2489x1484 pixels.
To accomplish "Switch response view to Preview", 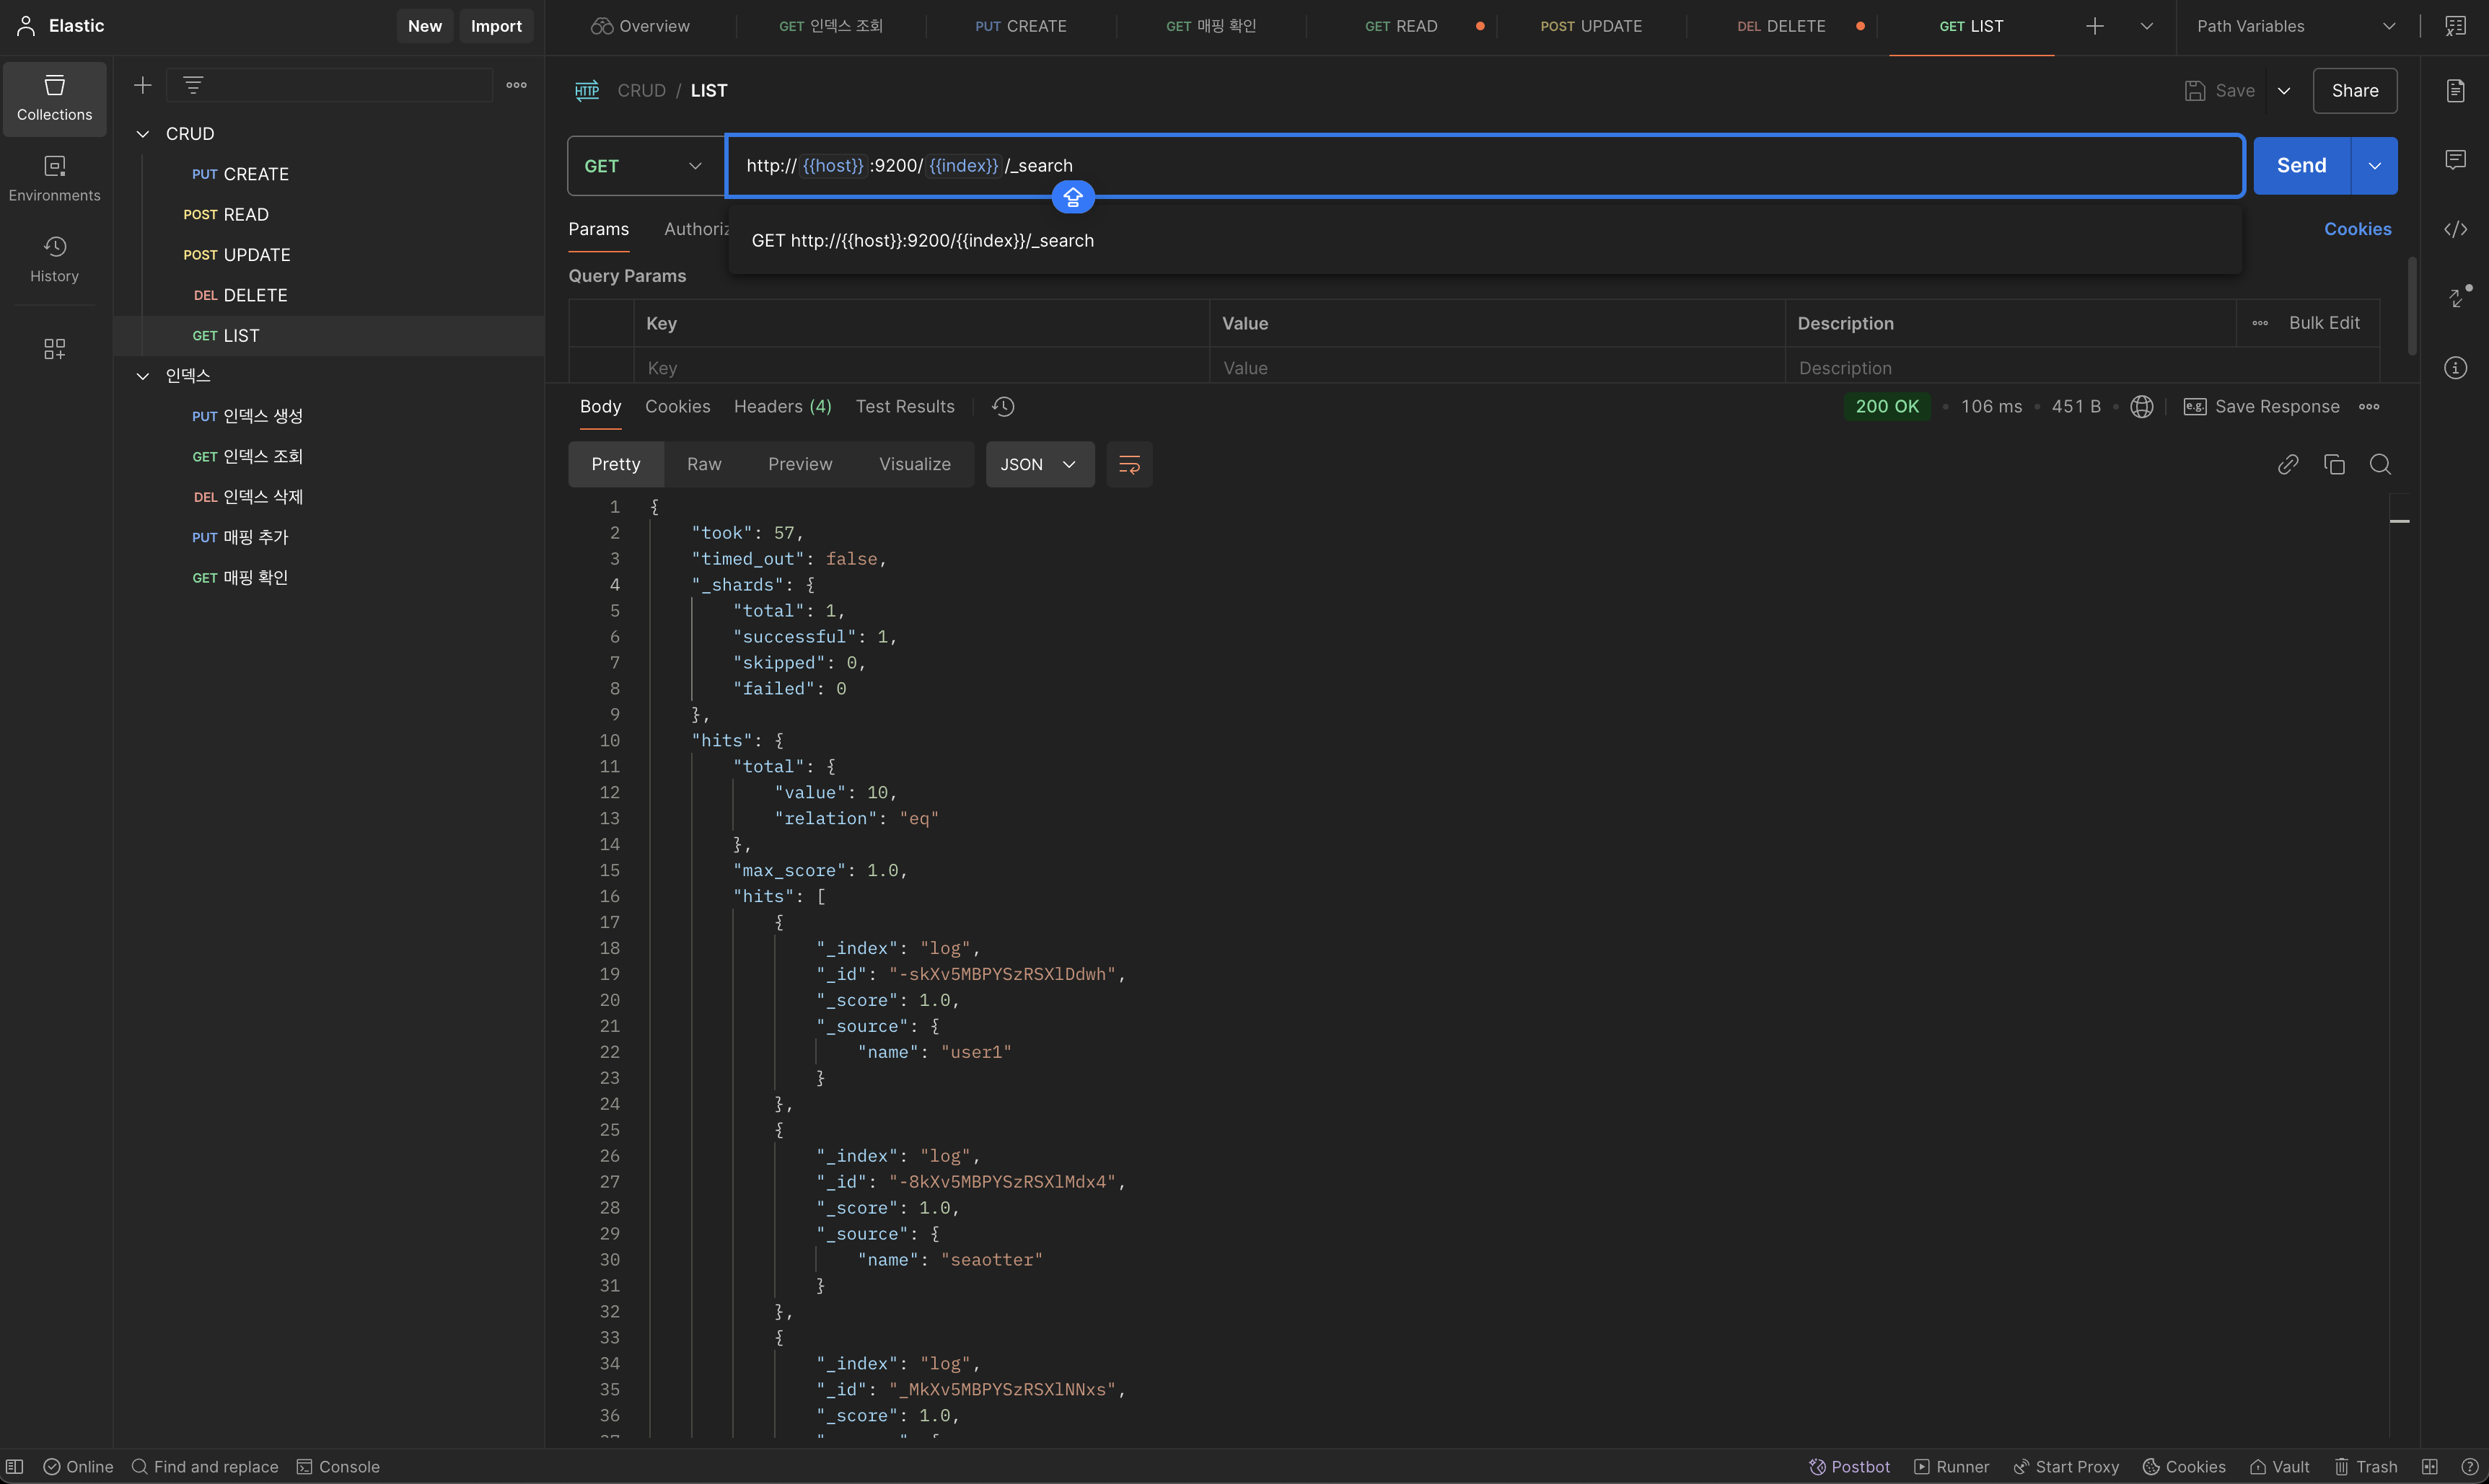I will click(799, 464).
